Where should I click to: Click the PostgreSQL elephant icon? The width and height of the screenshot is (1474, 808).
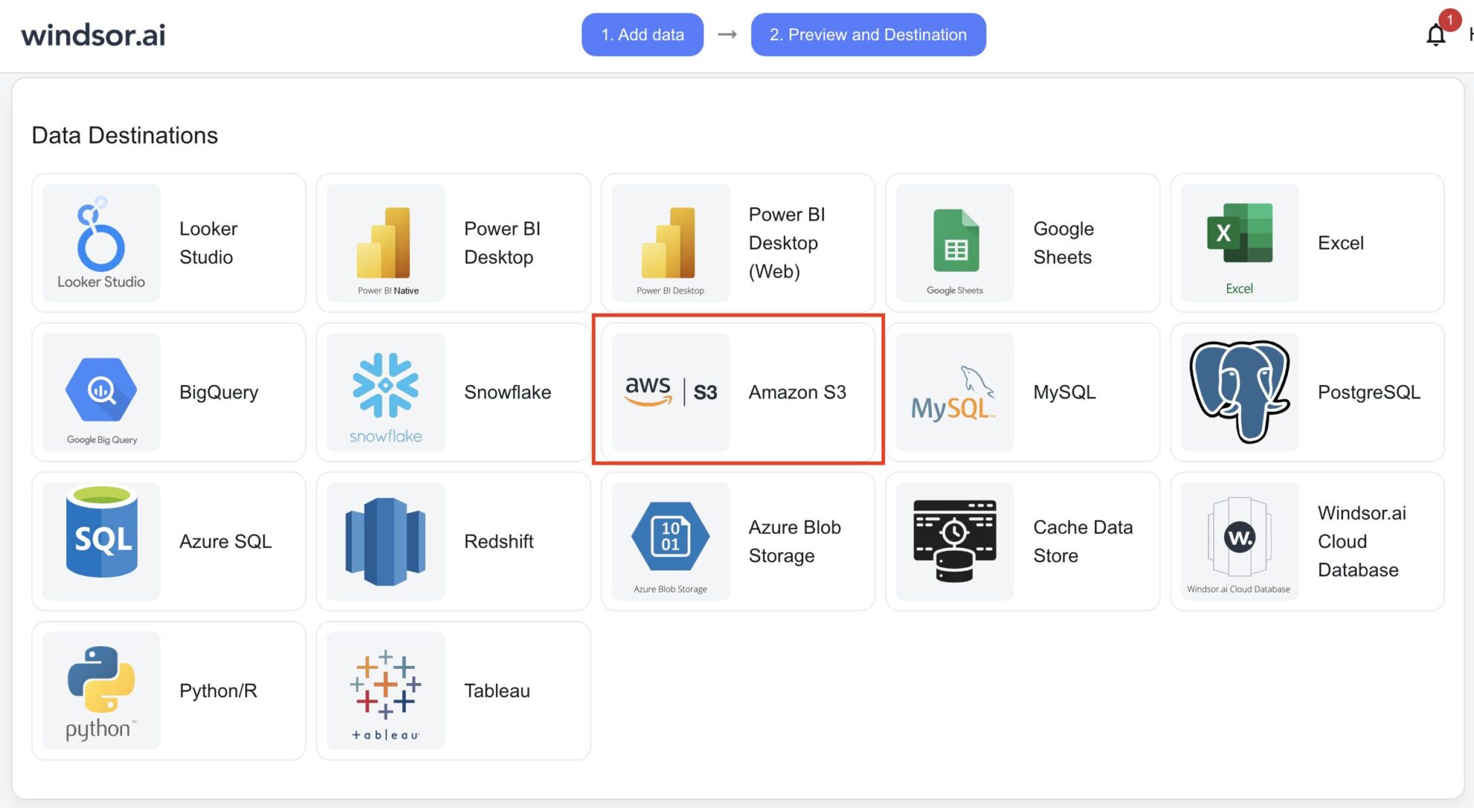point(1239,392)
